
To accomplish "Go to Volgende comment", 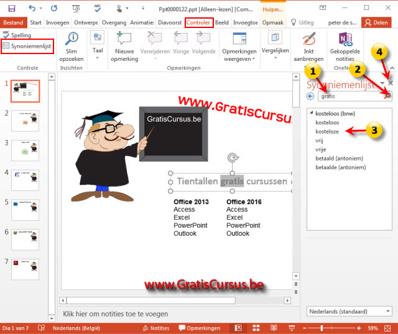I will point(203,43).
